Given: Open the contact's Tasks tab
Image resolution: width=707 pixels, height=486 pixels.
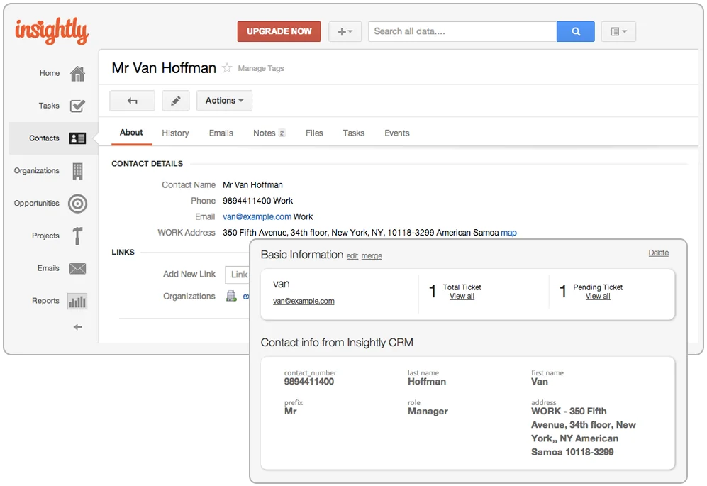Looking at the screenshot, I should 353,133.
